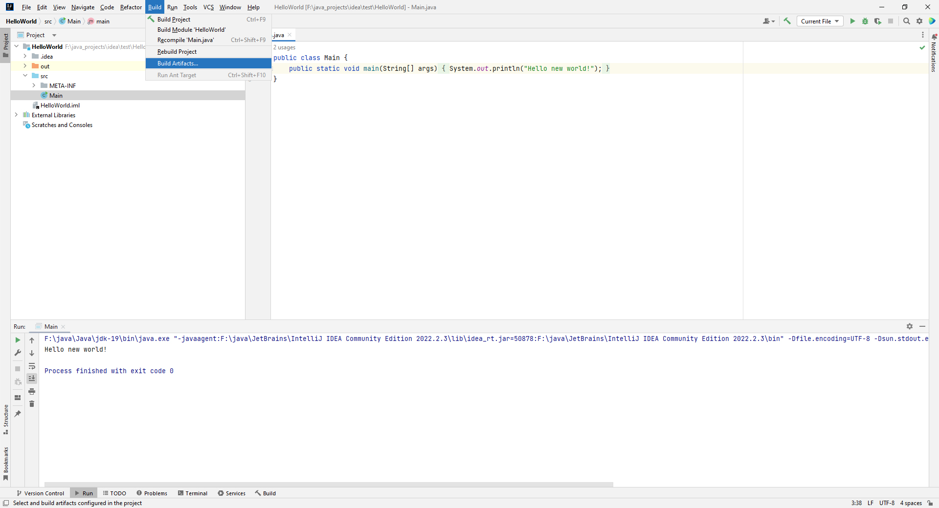Screen dimensions: 939x508
Task: Click the LF line separator status widget
Action: point(871,503)
